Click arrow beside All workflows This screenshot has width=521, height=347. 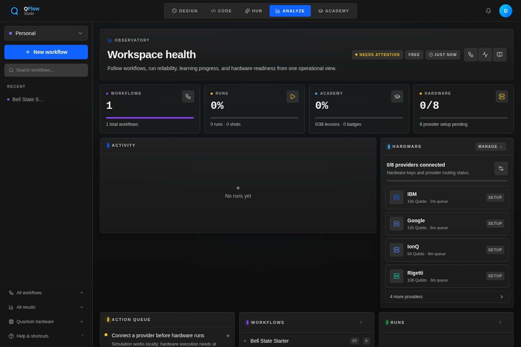[x=81, y=293]
